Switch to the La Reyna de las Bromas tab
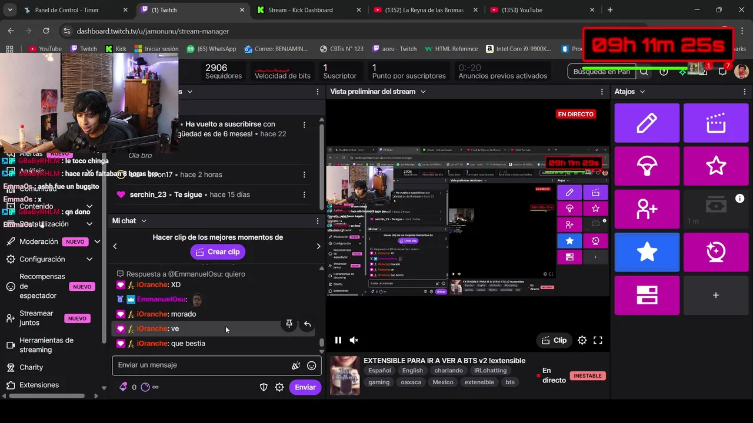The height and width of the screenshot is (423, 753). click(424, 10)
